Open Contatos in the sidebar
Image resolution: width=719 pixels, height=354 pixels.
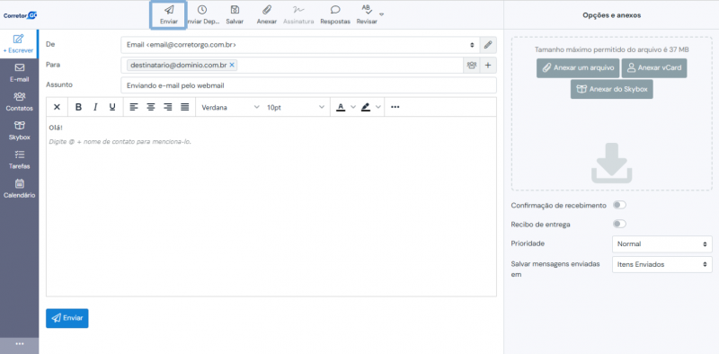[x=19, y=102]
